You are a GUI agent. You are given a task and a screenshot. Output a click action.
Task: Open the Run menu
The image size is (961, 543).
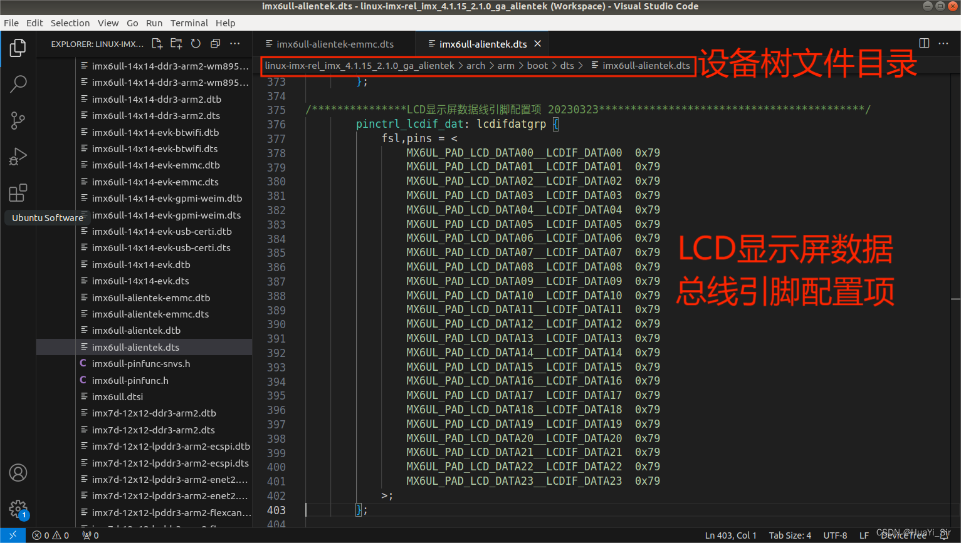tap(154, 23)
